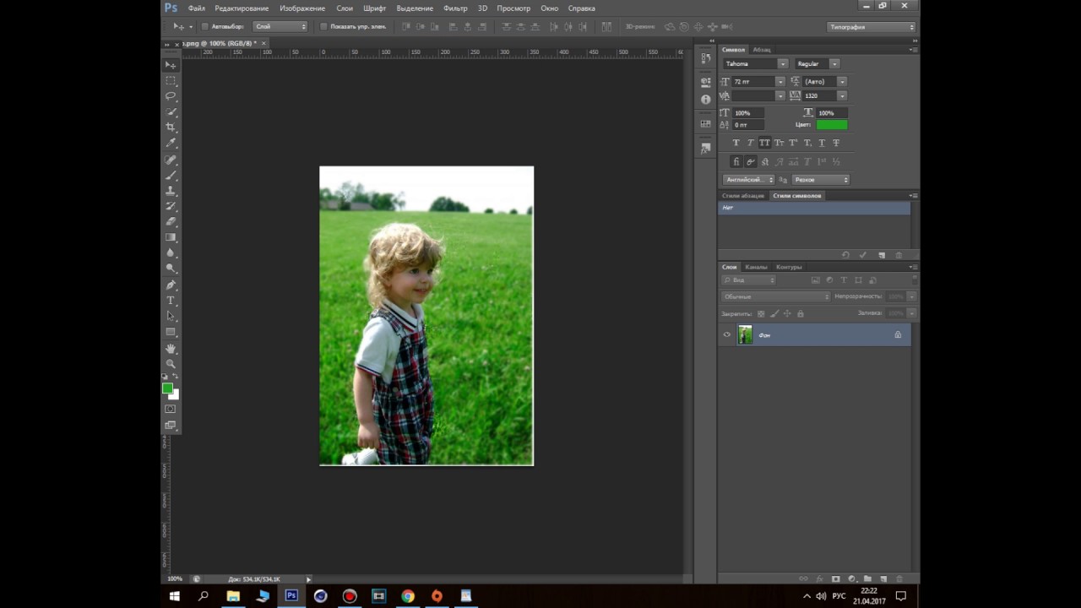Screen dimensions: 1081x608
Task: Open the Regular font style dropdown
Action: [834, 64]
